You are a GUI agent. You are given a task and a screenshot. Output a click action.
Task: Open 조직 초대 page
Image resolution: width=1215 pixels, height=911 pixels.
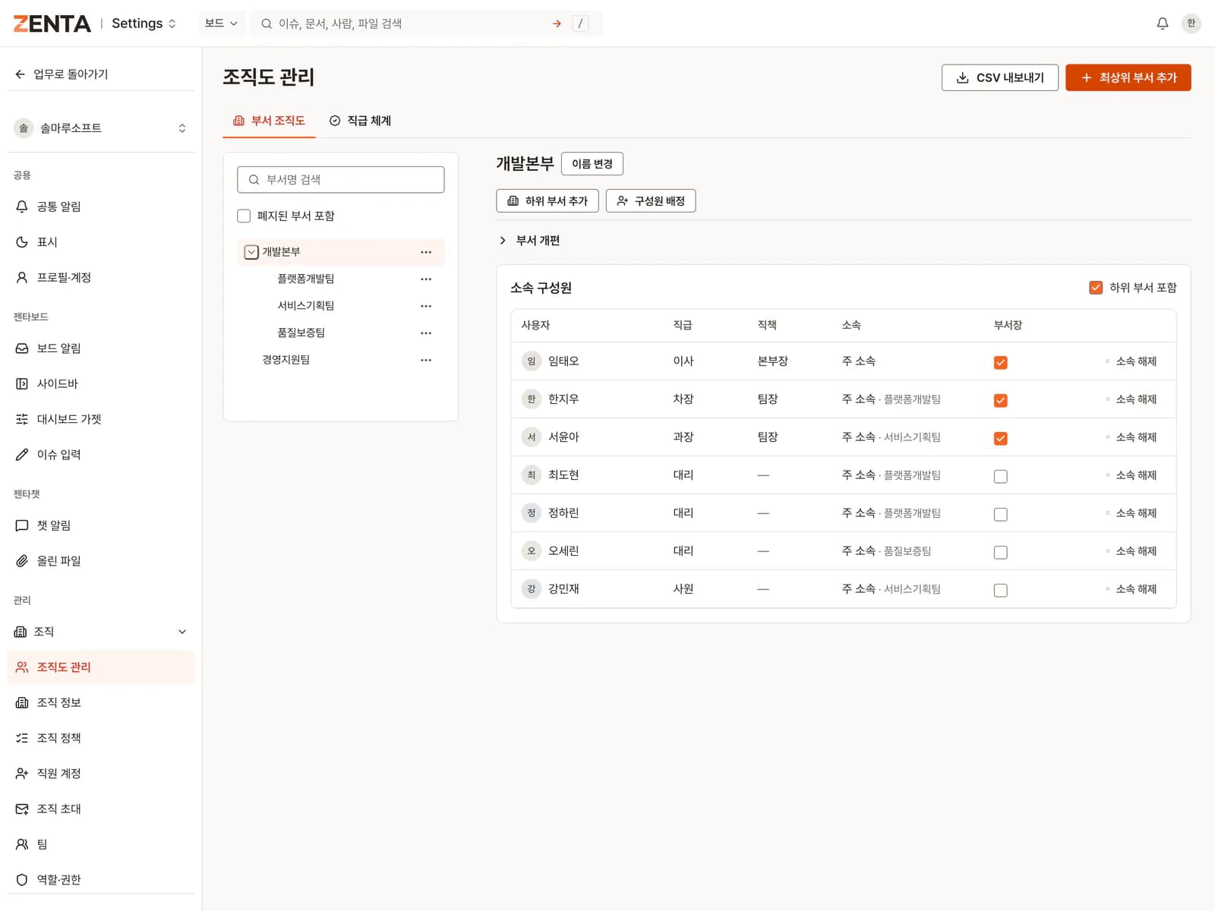click(100, 809)
